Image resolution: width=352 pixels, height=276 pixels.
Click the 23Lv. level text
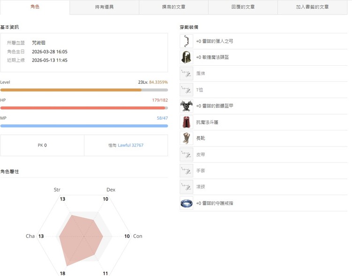pyautogui.click(x=143, y=82)
